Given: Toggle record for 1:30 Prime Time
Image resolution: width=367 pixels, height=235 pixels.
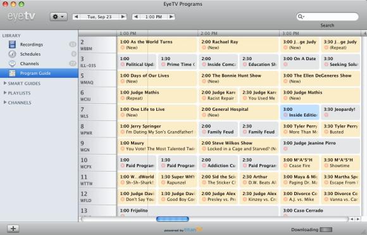Looking at the screenshot, I should [163, 65].
